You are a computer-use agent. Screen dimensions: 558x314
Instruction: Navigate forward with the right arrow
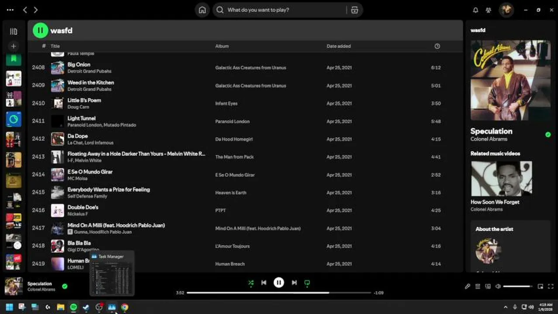36,10
